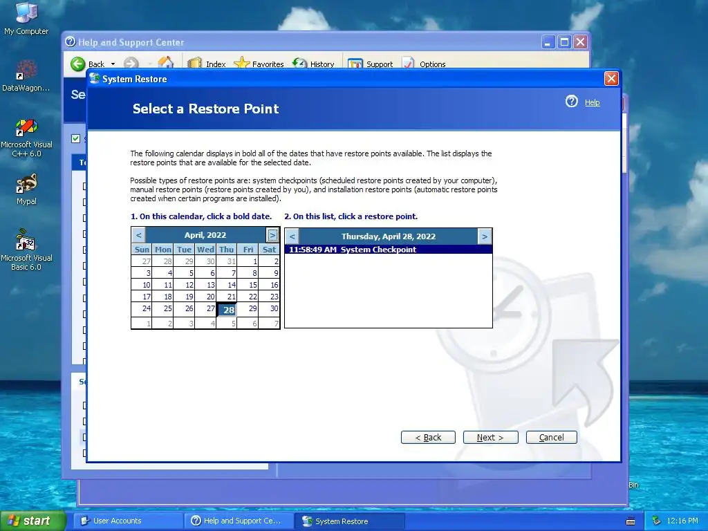708x531 pixels.
Task: Open the My Computer desktop icon
Action: click(26, 18)
